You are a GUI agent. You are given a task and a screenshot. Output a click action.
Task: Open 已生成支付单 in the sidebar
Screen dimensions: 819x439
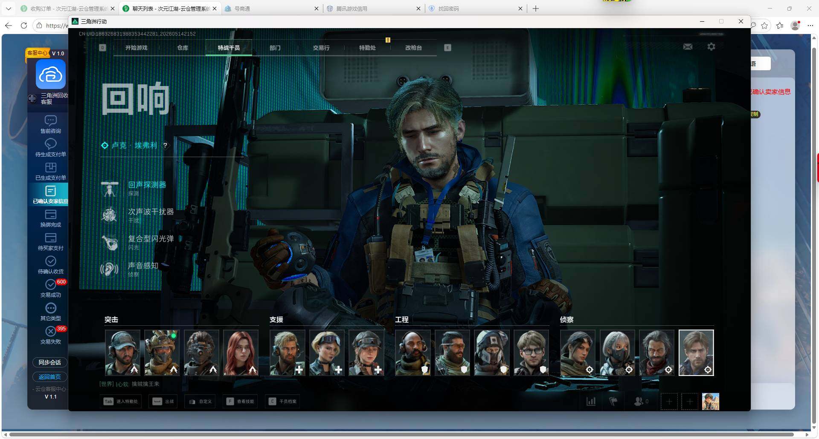coord(50,171)
